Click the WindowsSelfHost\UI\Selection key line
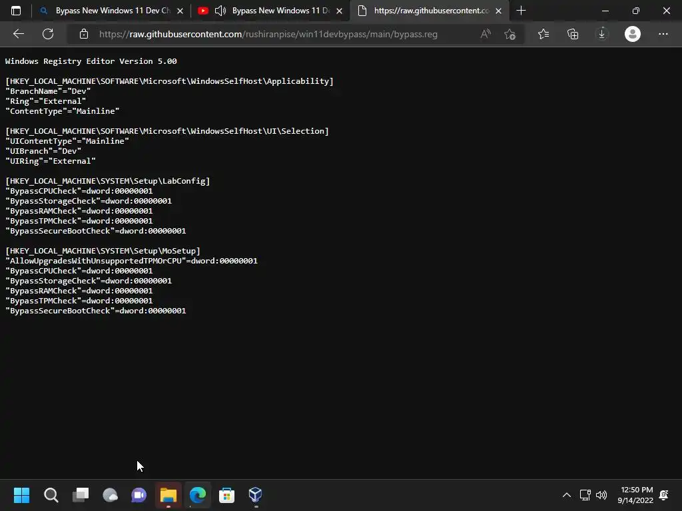The image size is (682, 511). click(x=167, y=131)
